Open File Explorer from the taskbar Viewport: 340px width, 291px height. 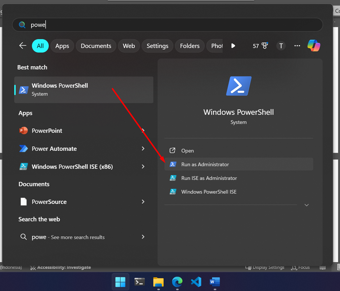pyautogui.click(x=158, y=282)
